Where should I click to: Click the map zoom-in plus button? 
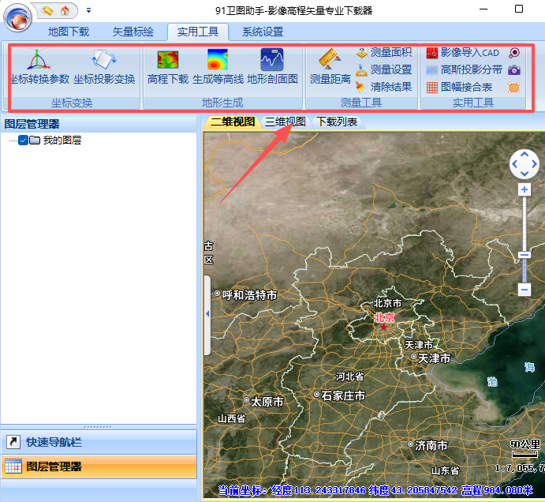524,189
